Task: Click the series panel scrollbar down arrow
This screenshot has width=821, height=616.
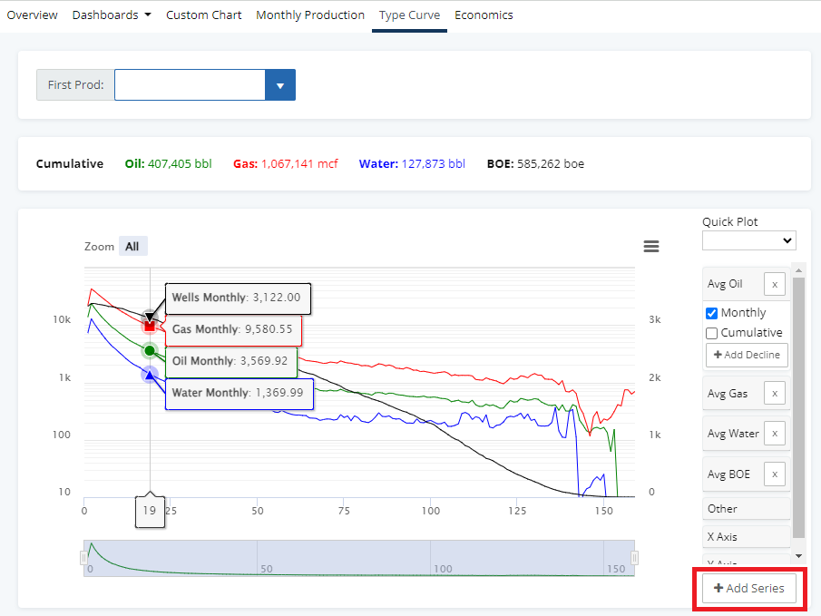Action: pos(798,556)
